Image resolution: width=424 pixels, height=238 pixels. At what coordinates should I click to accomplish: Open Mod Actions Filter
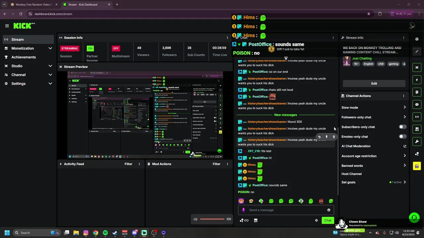click(216, 164)
